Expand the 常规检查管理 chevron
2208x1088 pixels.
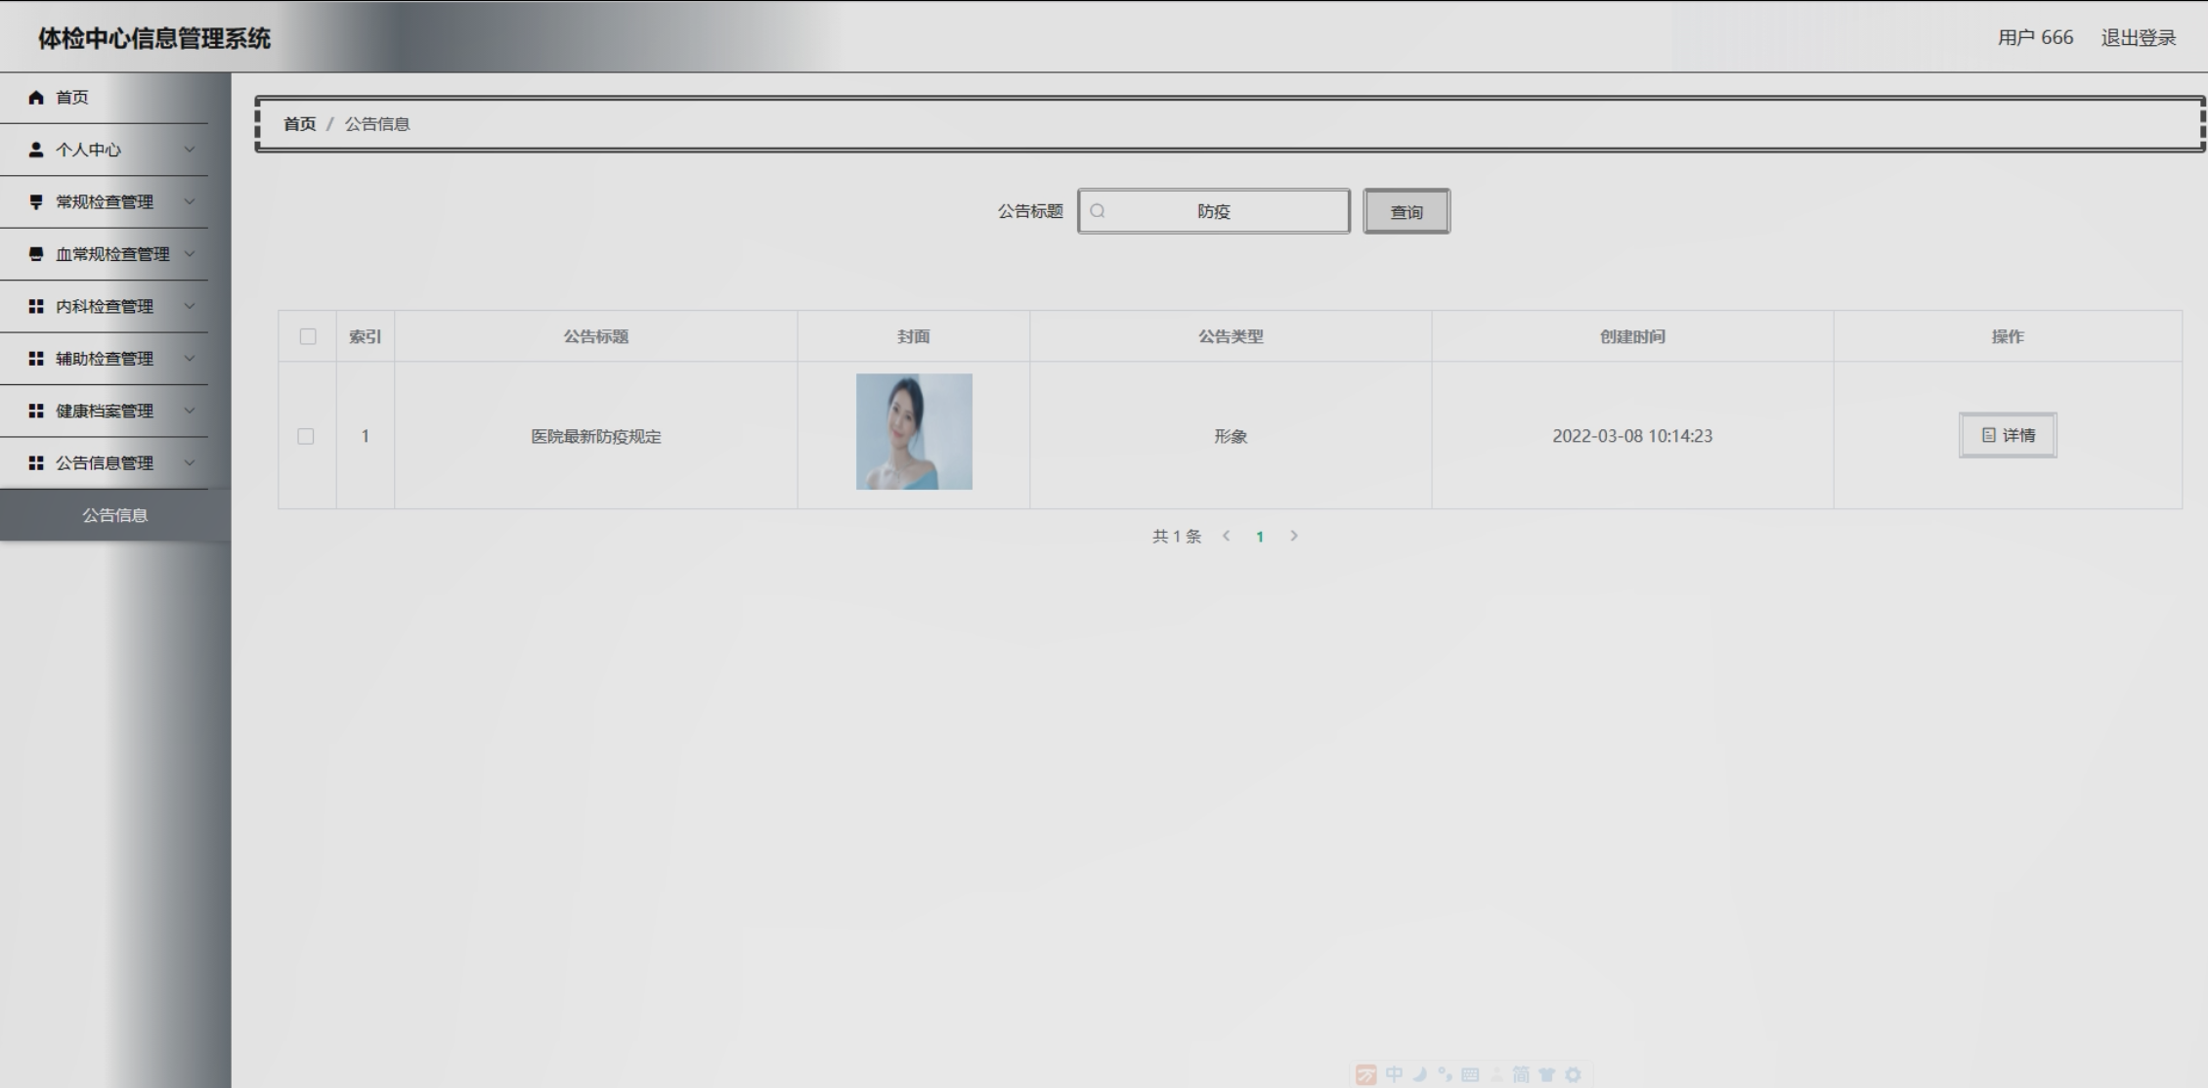click(x=190, y=201)
